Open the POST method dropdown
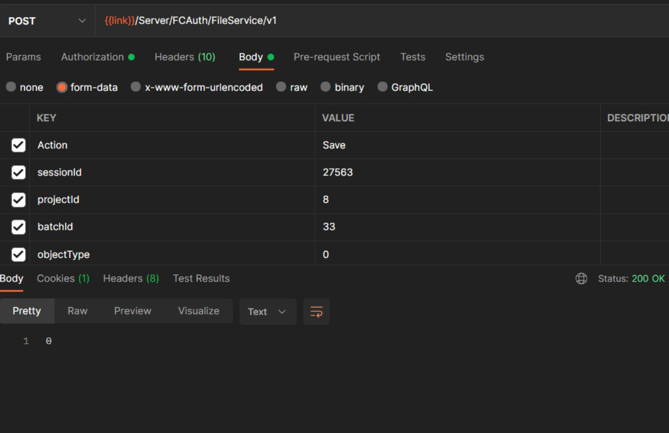Image resolution: width=669 pixels, height=433 pixels. click(47, 21)
